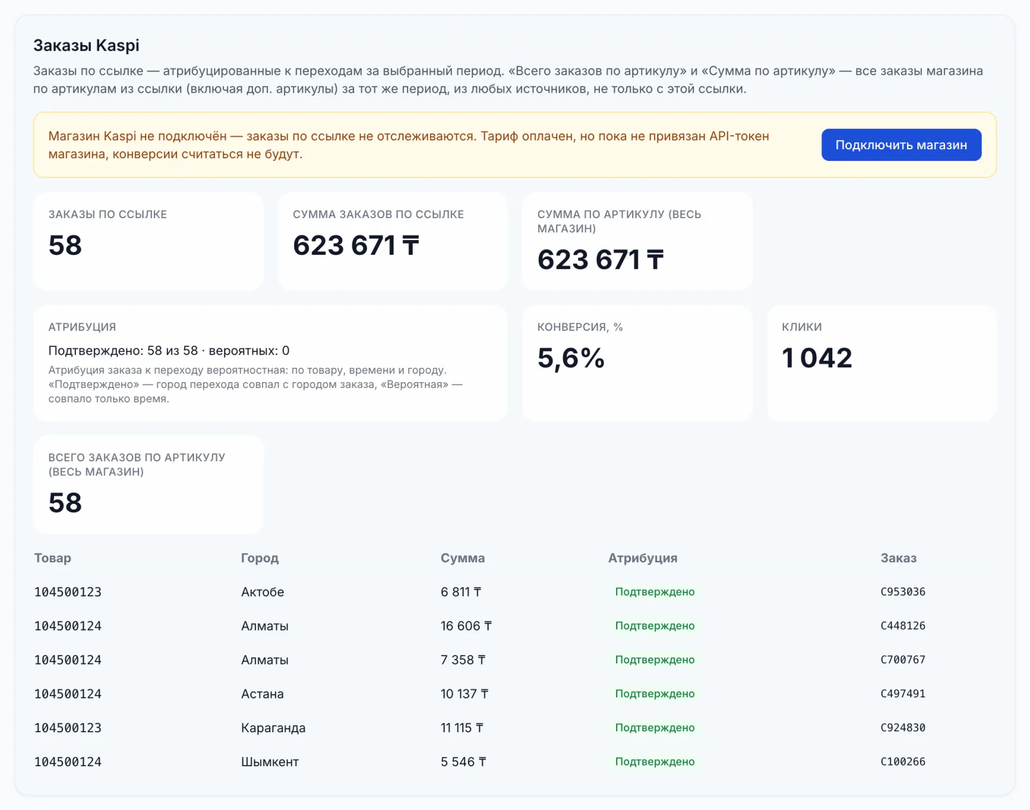The width and height of the screenshot is (1030, 810).
Task: Click the «Город» column header
Action: pyautogui.click(x=259, y=558)
